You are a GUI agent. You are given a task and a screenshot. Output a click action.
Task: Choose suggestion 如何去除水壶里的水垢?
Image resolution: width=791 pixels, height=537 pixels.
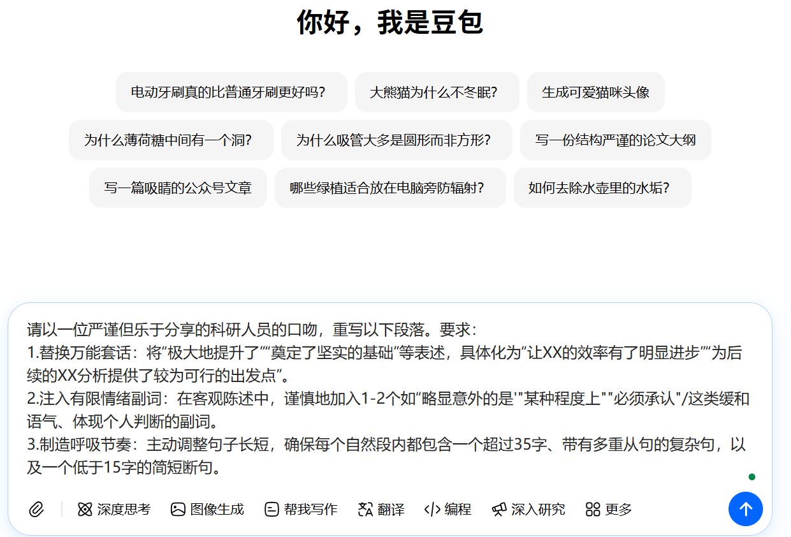(x=602, y=188)
